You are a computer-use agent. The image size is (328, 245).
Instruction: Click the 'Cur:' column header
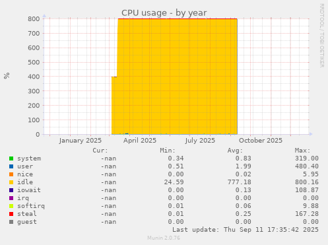coord(100,151)
